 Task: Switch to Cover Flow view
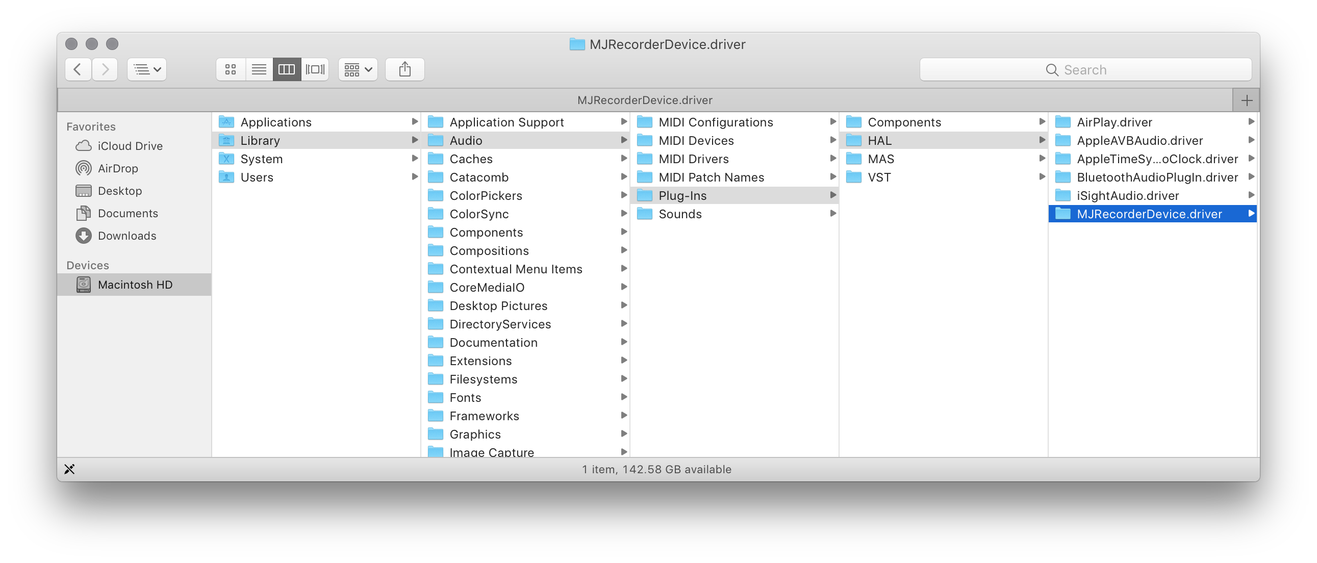pyautogui.click(x=315, y=69)
